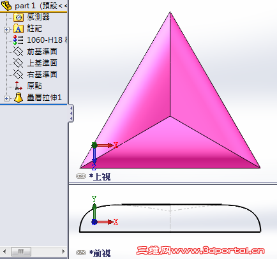Click the 原點 origin icon
Image resolution: width=277 pixels, height=259 pixels.
pyautogui.click(x=19, y=85)
